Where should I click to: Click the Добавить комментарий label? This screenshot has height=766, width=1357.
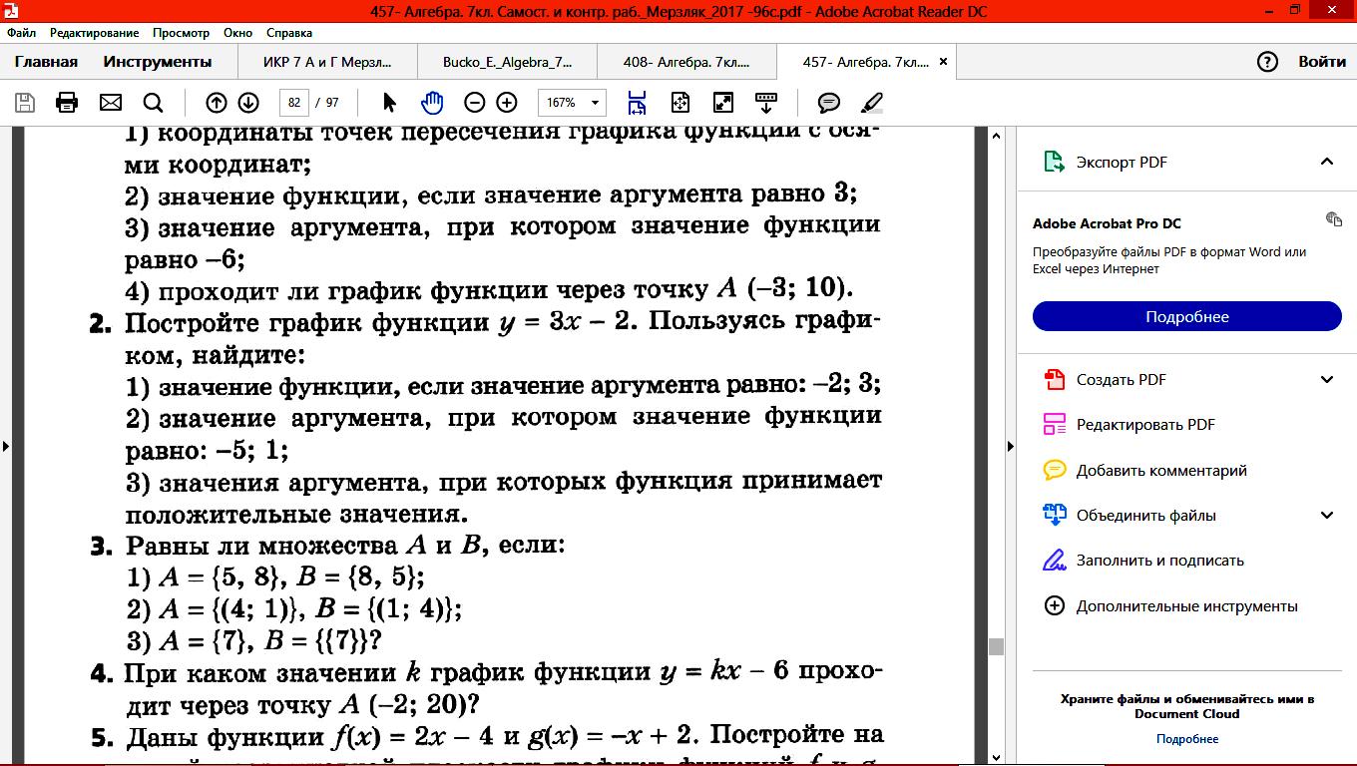click(x=1161, y=470)
